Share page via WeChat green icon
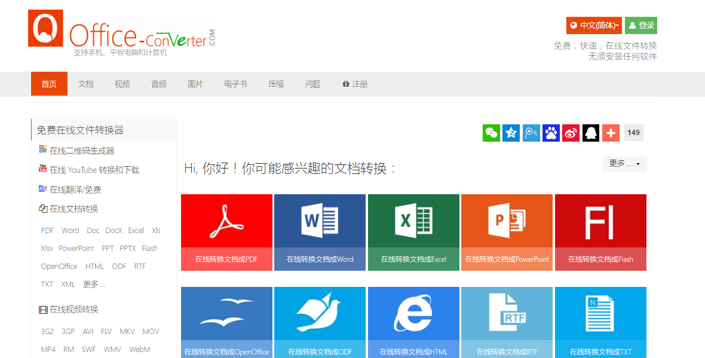 pyautogui.click(x=491, y=133)
